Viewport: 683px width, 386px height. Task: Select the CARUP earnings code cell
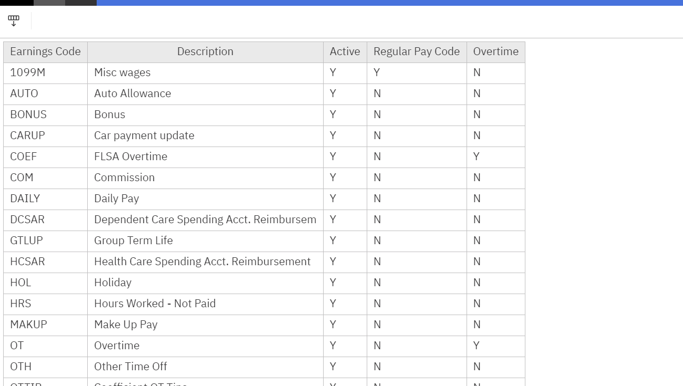pyautogui.click(x=45, y=136)
